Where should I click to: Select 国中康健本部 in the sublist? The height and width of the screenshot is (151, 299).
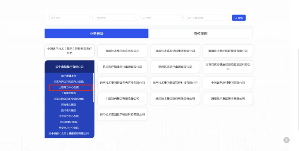point(69,76)
